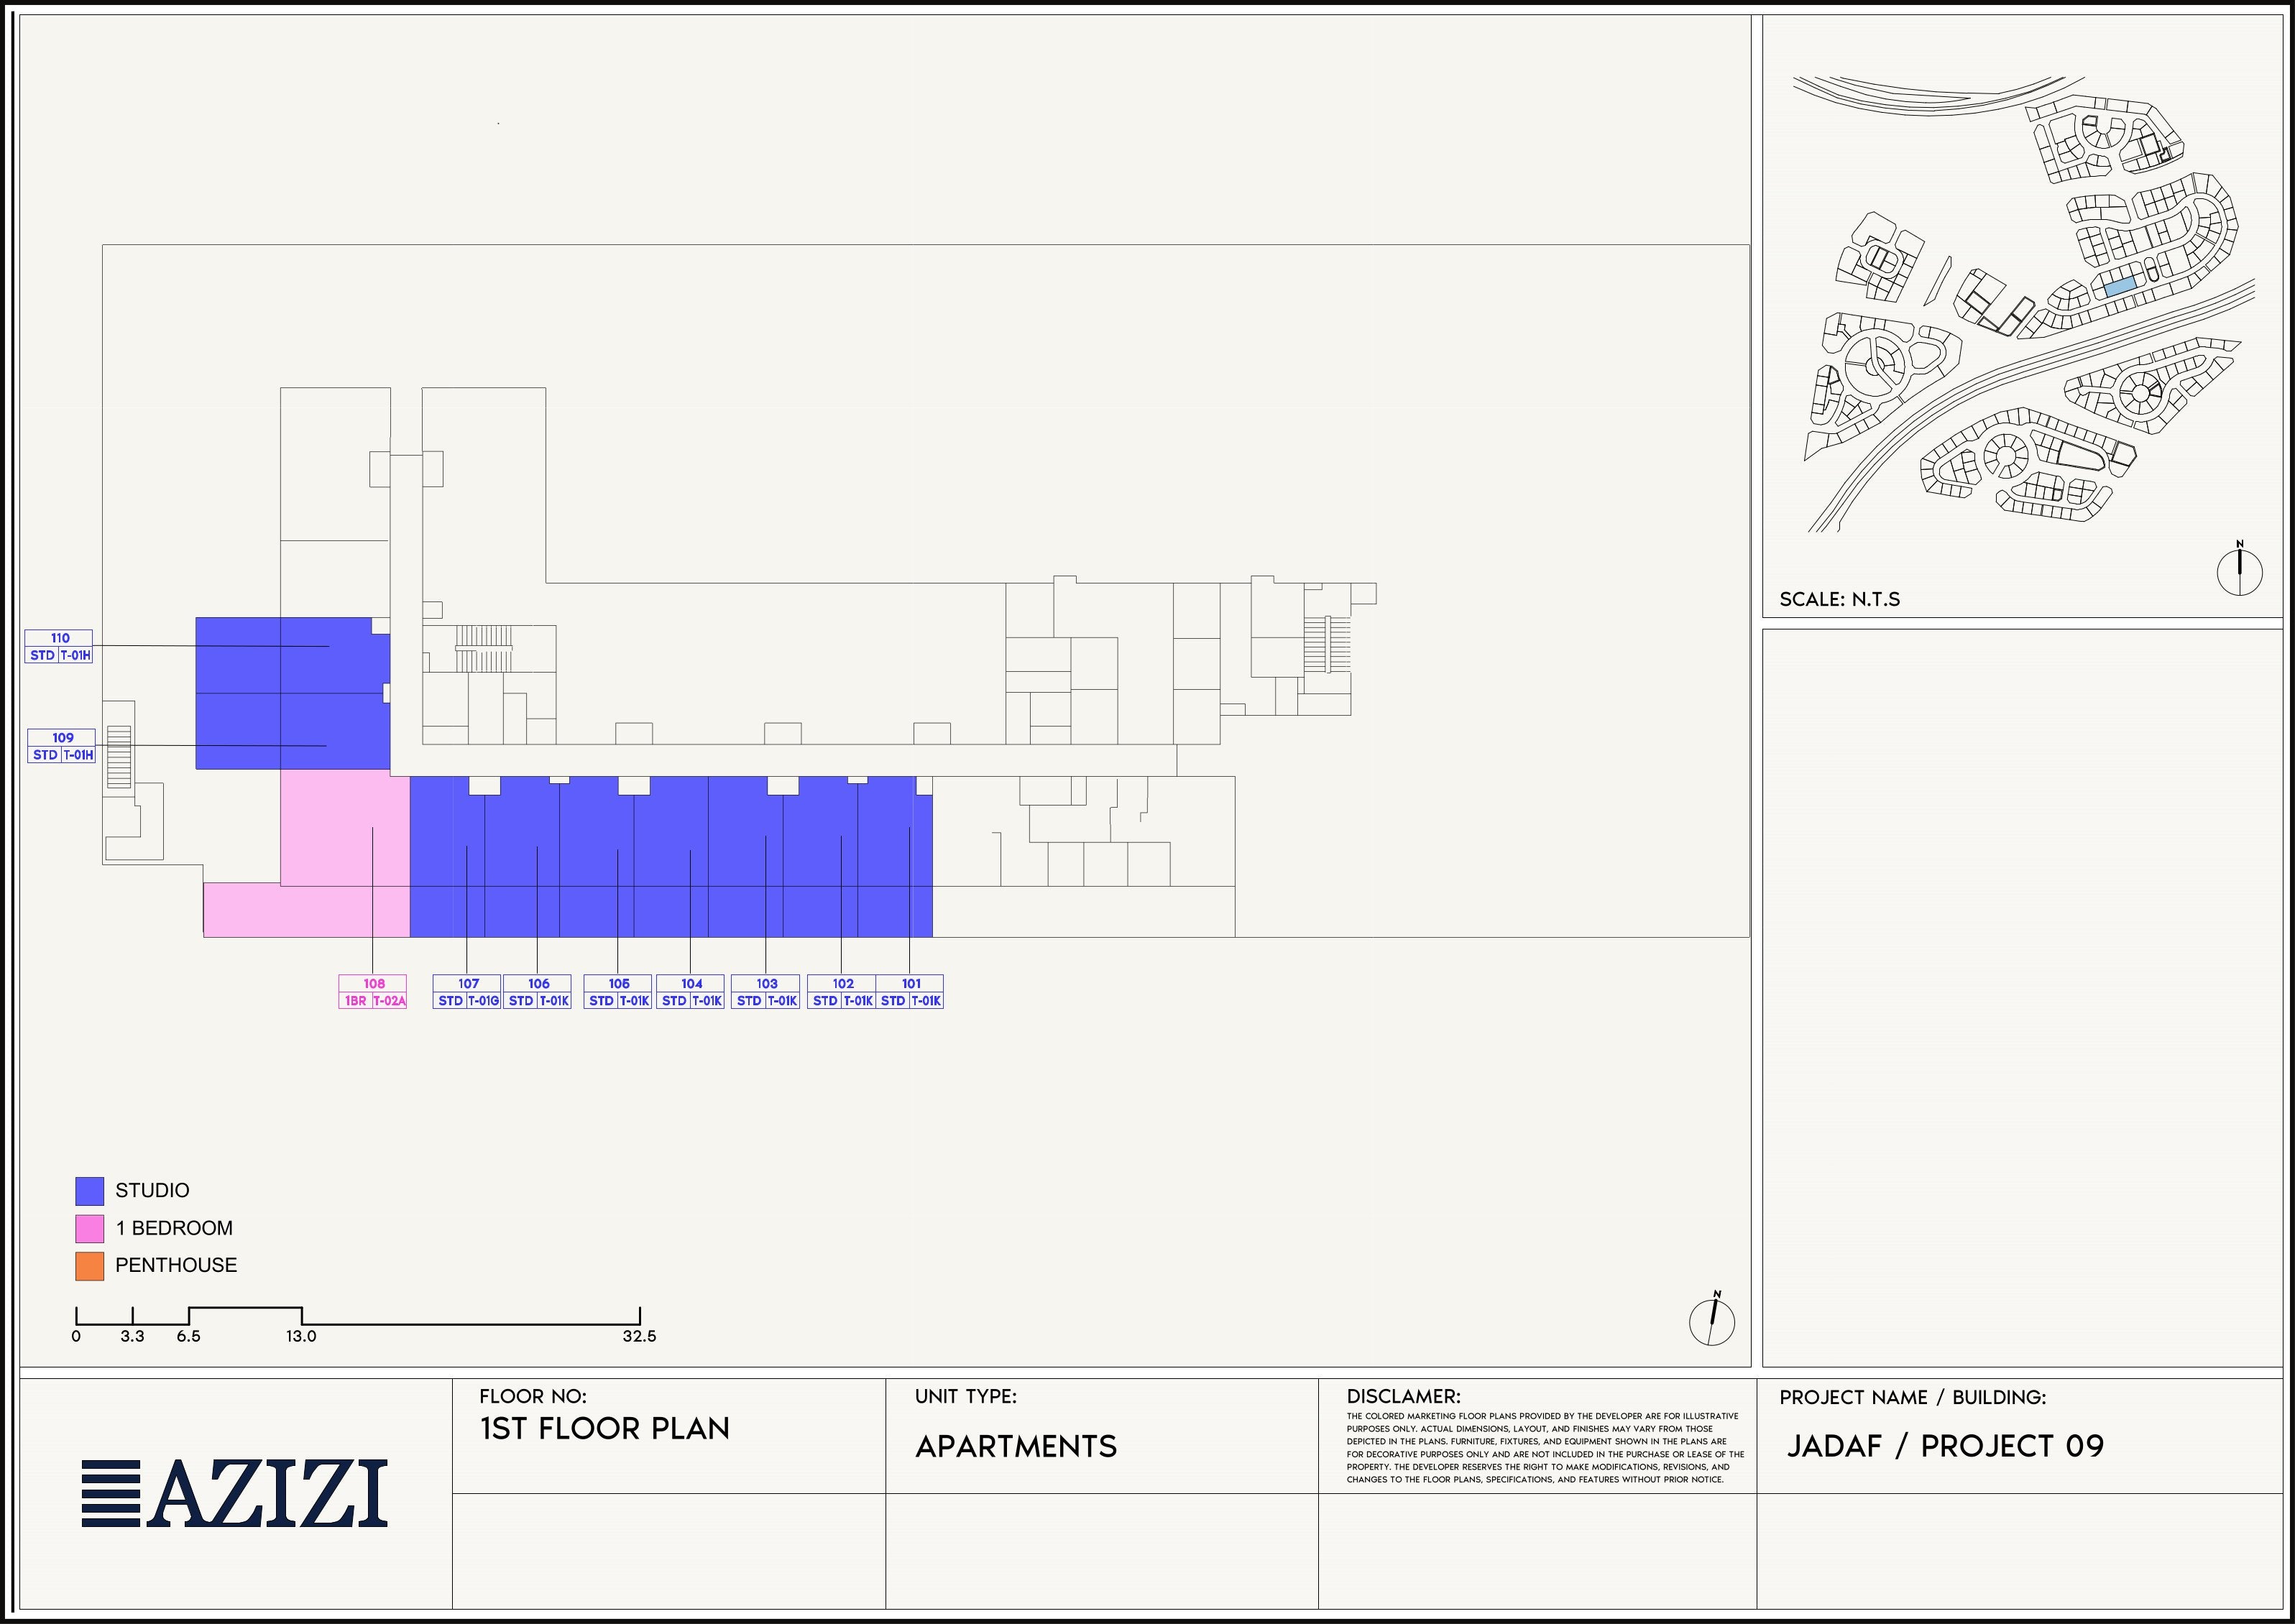Click the disclaimer paragraph text
Screen dimensions: 2295x1624
coord(1545,1448)
